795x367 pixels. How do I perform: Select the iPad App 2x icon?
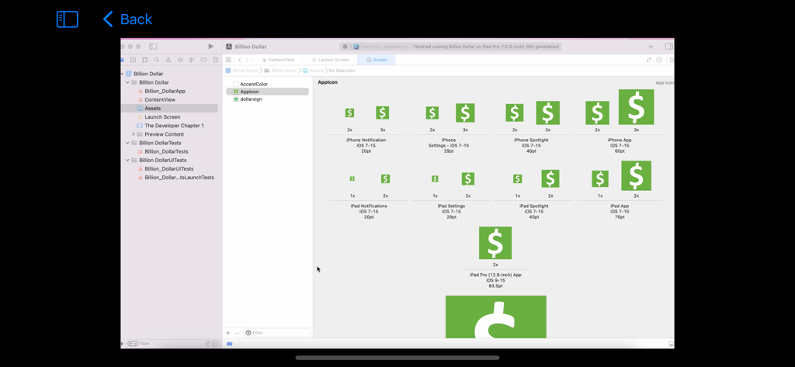(x=637, y=175)
